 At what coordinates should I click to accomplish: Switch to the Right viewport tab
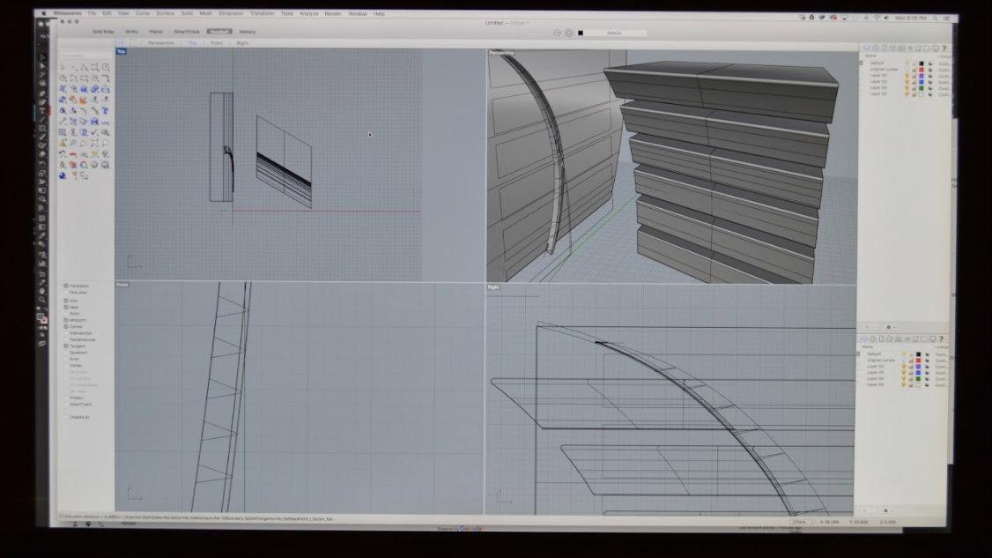[242, 42]
